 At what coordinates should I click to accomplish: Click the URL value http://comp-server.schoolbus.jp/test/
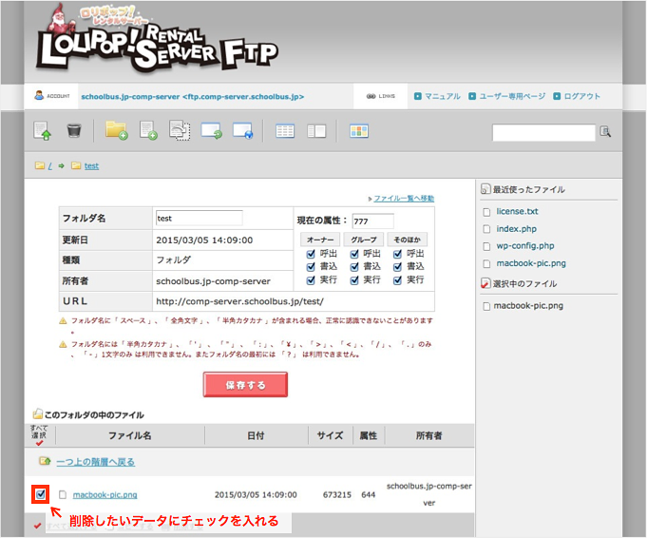(239, 301)
